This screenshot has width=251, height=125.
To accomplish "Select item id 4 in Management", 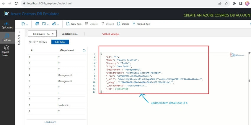I will (56, 75).
